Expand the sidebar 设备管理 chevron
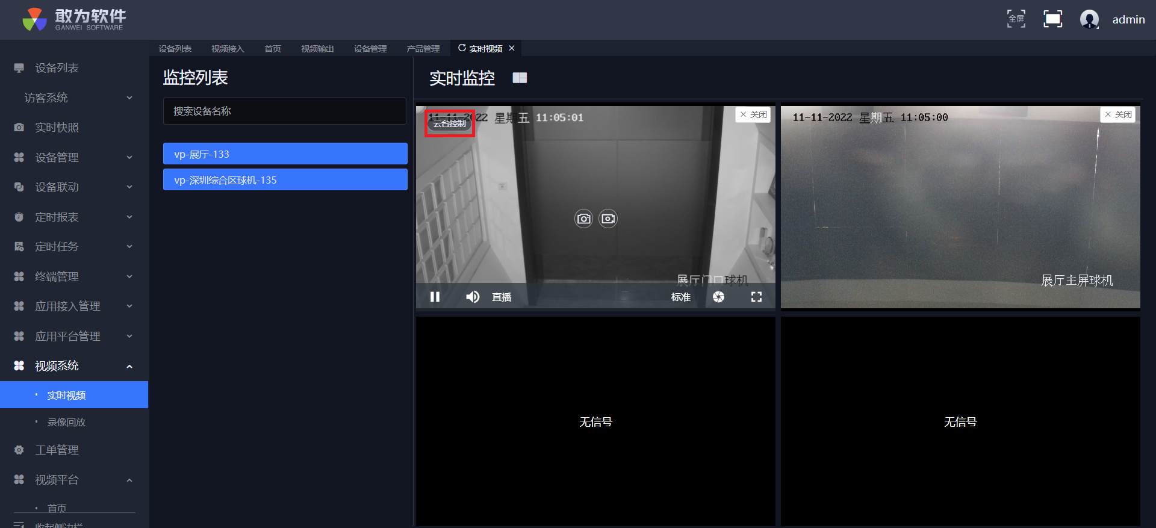Image resolution: width=1156 pixels, height=528 pixels. pyautogui.click(x=129, y=157)
